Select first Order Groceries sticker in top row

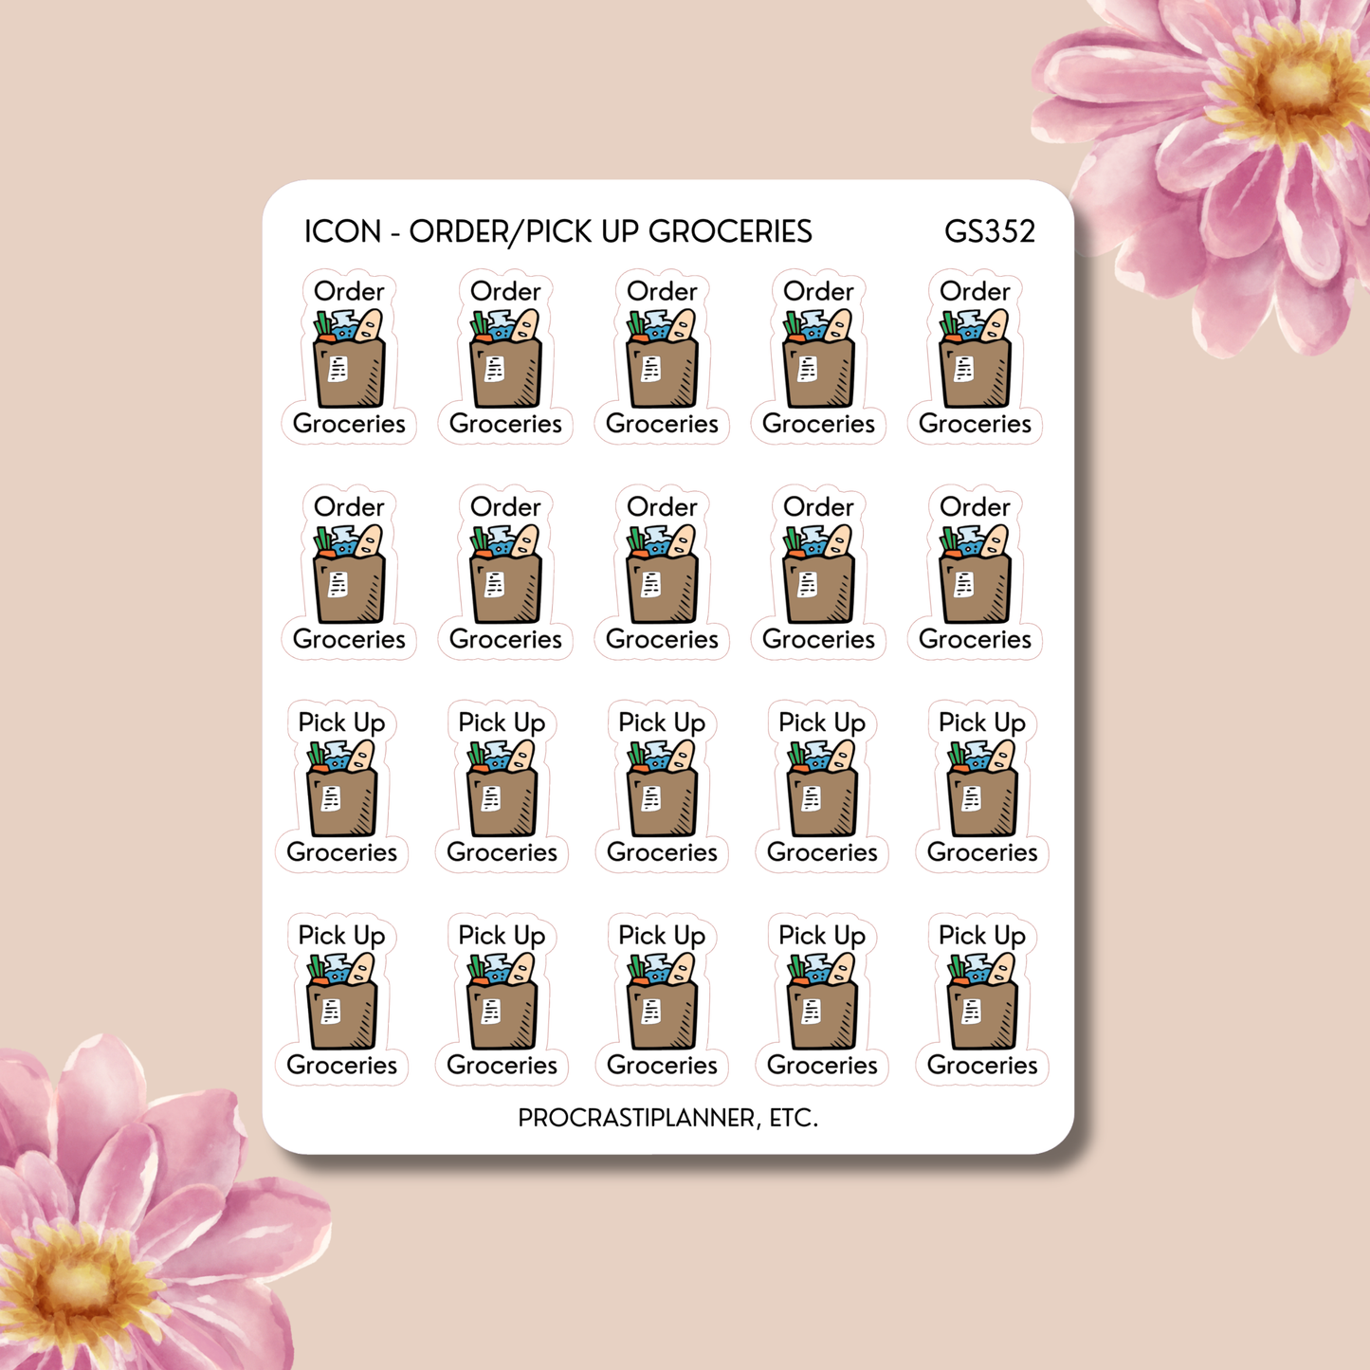tap(349, 356)
